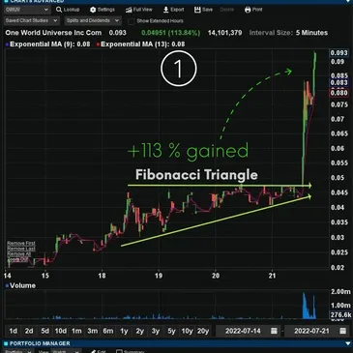Switch chart to Full View
Screen dimensions: 353x353
click(138, 10)
